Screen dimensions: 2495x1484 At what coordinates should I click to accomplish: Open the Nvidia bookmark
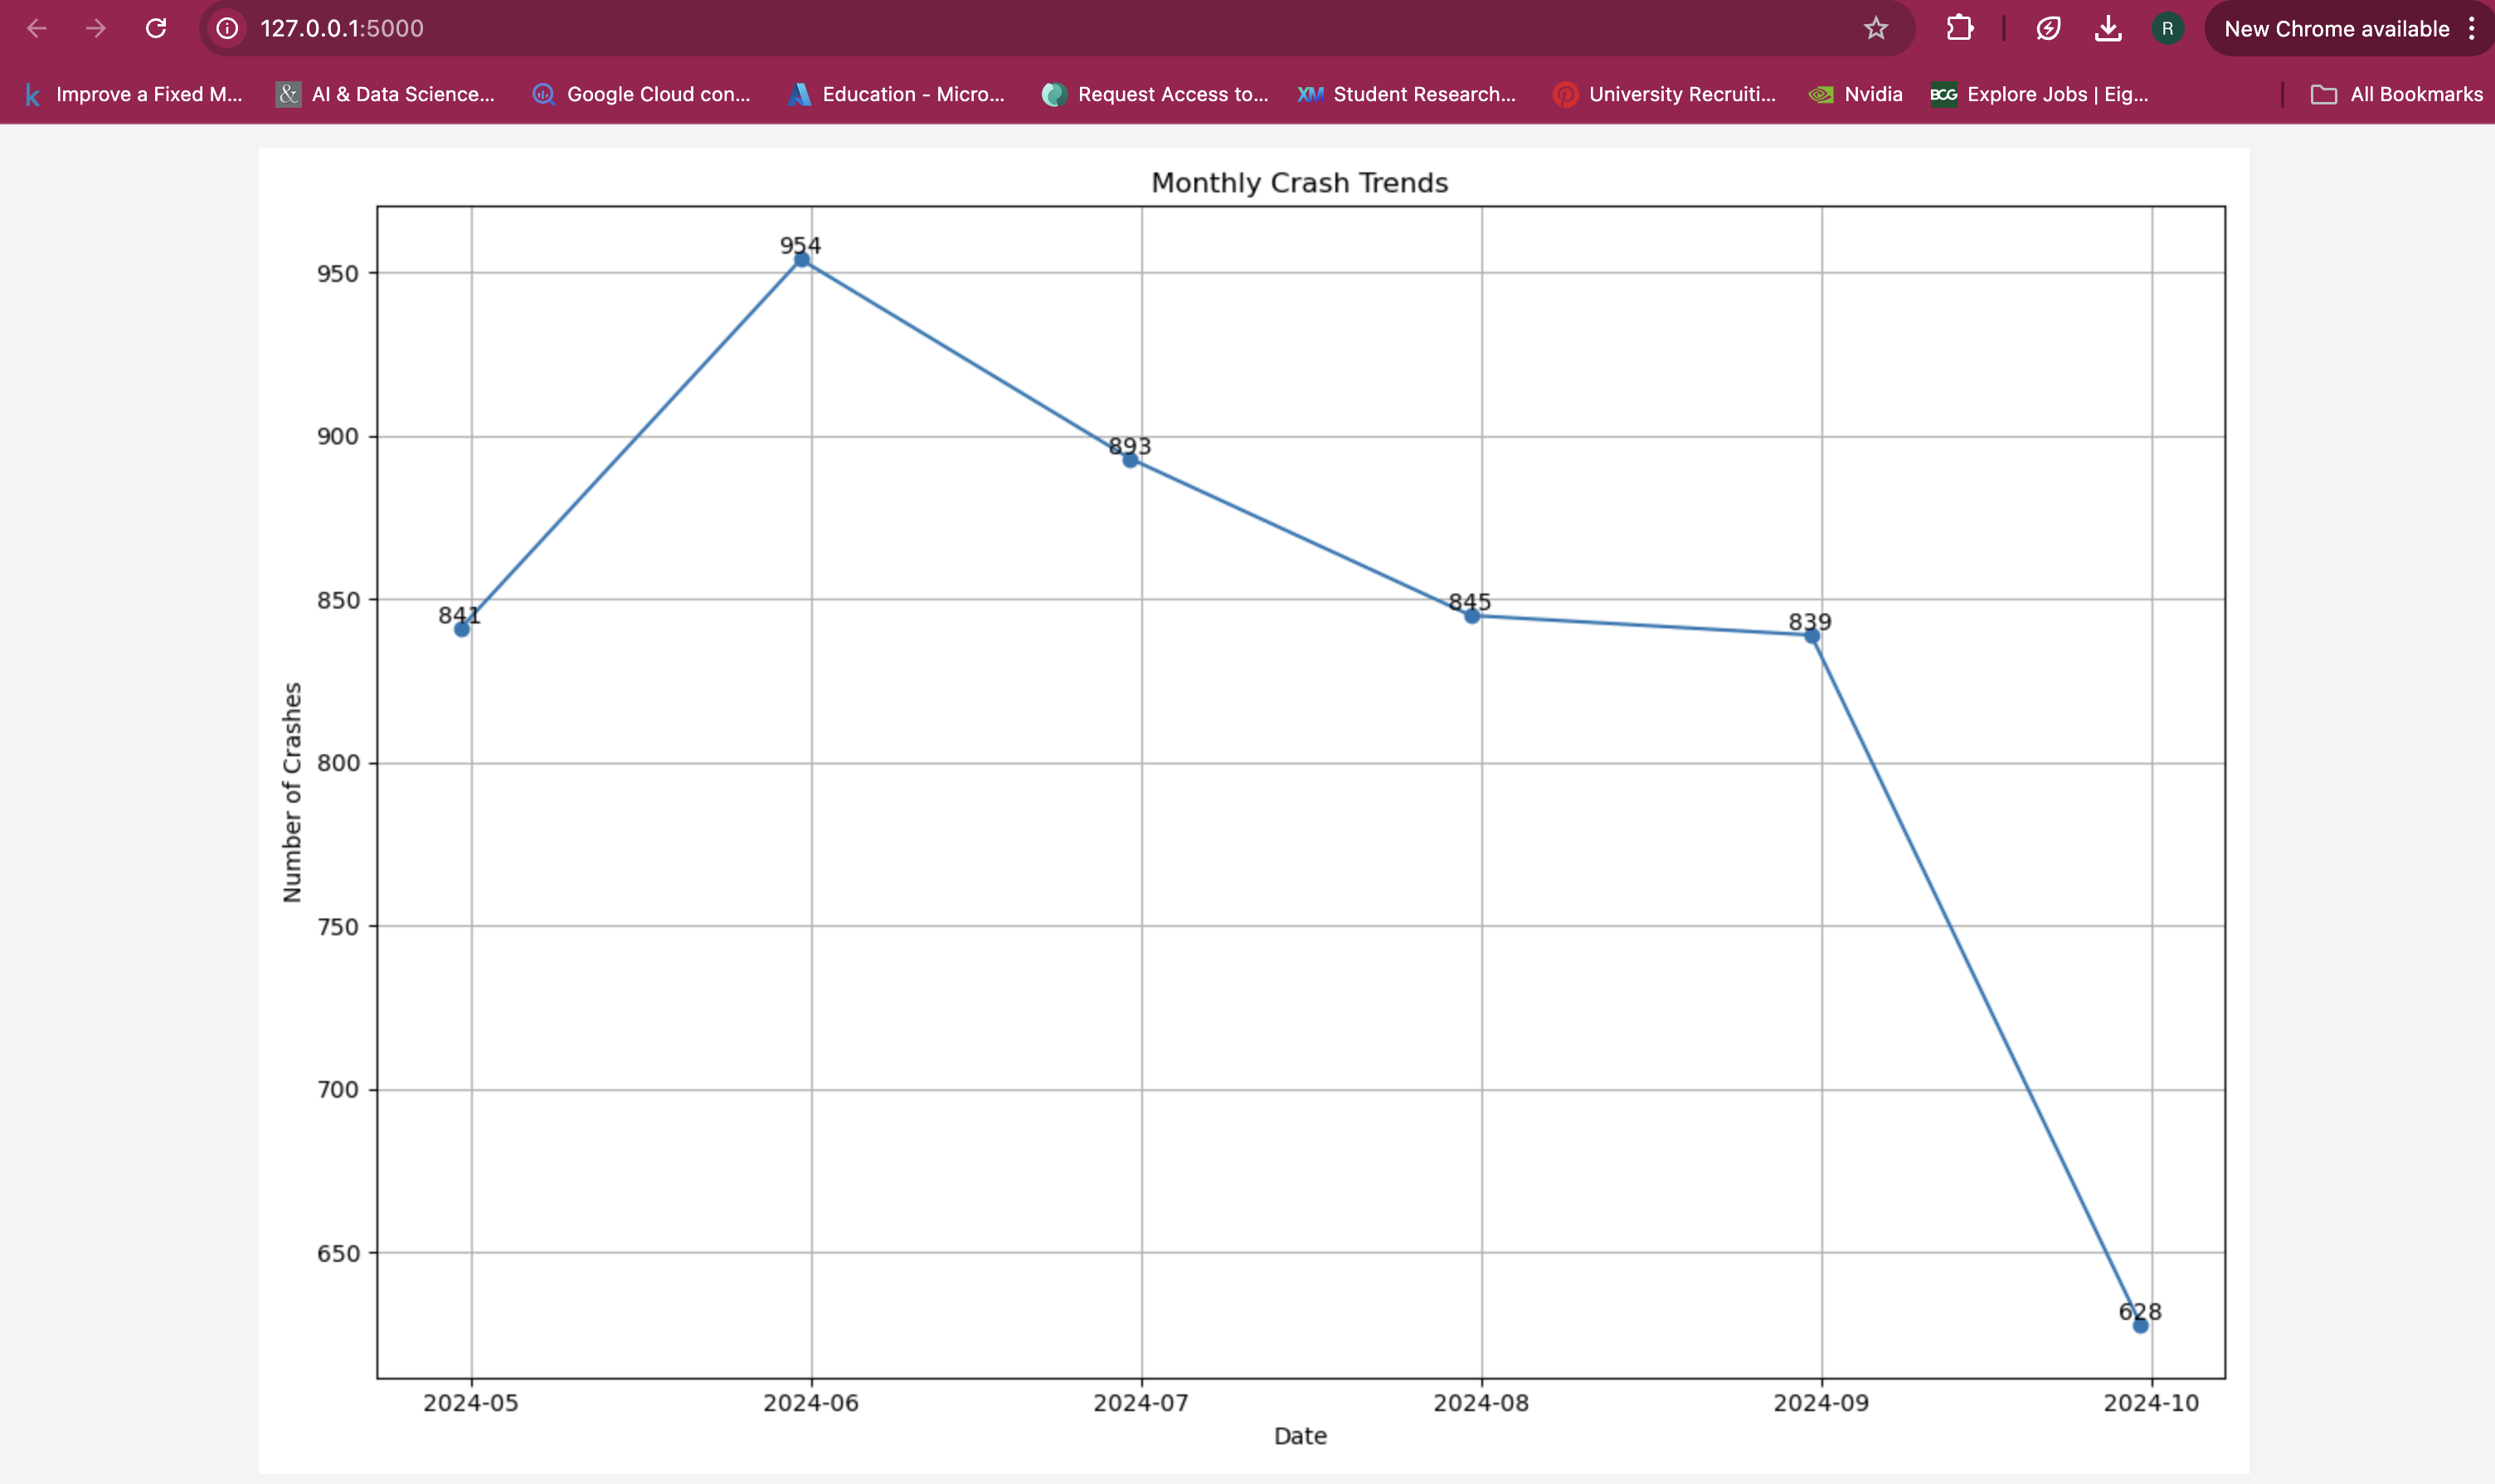click(1857, 94)
